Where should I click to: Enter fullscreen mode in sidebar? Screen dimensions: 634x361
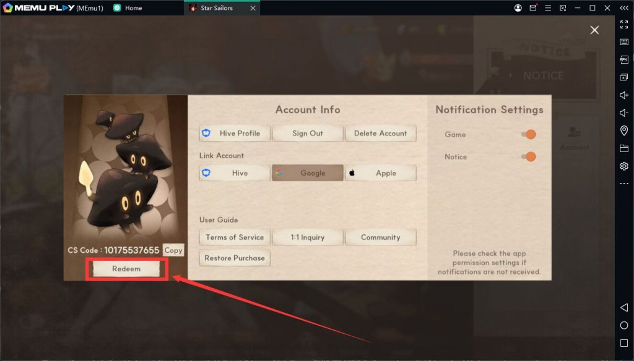[624, 25]
